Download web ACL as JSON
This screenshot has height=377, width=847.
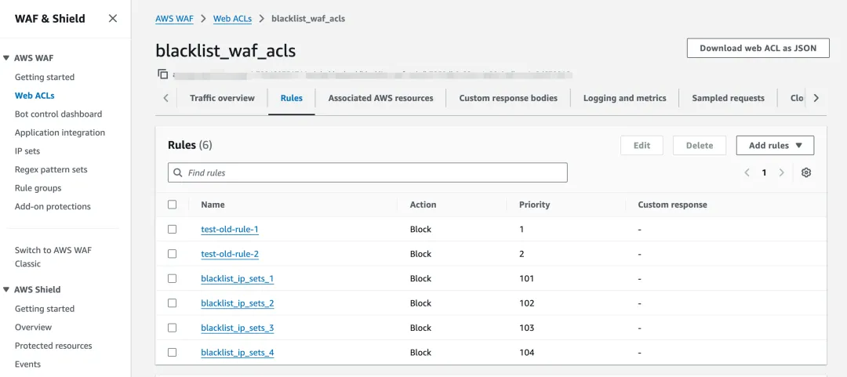[x=758, y=48]
